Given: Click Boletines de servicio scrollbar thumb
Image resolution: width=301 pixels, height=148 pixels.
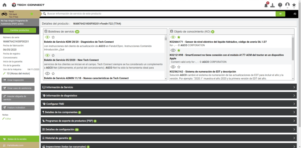Looking at the screenshot, I should [x=166, y=39].
